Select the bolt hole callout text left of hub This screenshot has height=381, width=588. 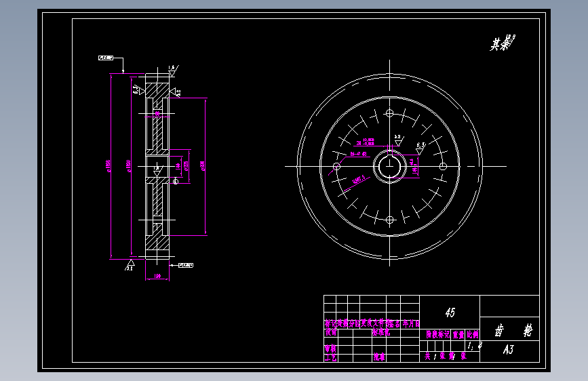coord(359,154)
